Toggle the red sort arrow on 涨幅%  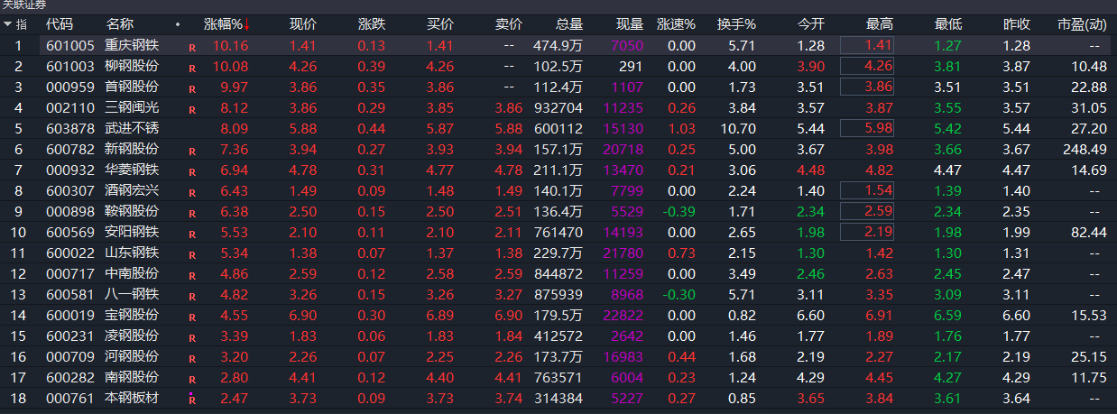(248, 24)
